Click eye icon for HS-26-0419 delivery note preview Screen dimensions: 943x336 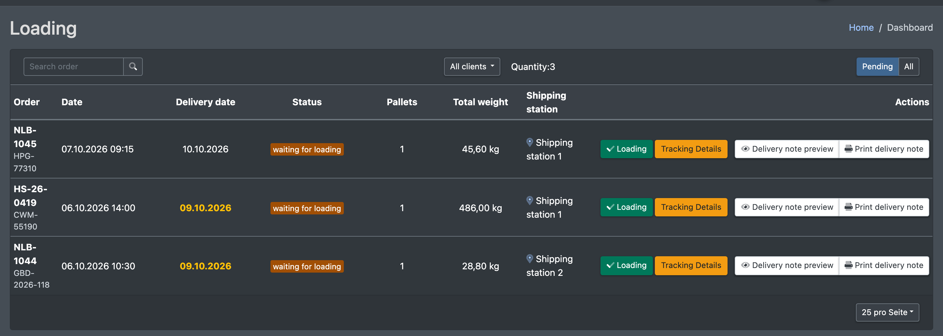point(745,207)
